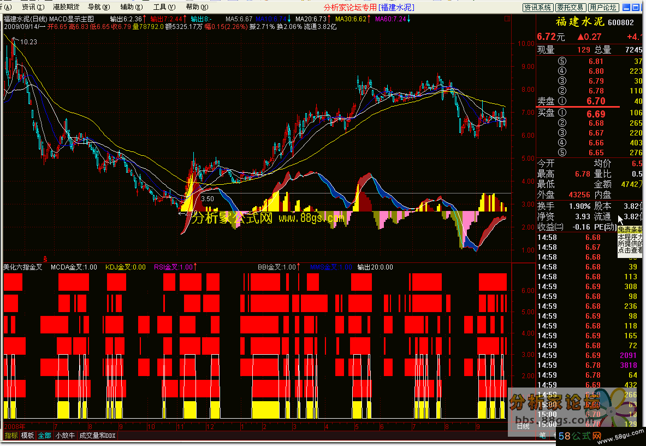Click the 外盘 value 43256

coord(579,195)
